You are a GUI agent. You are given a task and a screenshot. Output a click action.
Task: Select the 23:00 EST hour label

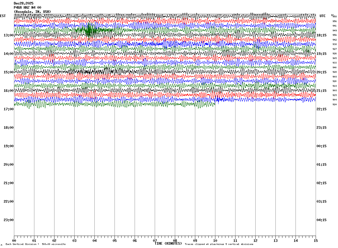(9, 220)
